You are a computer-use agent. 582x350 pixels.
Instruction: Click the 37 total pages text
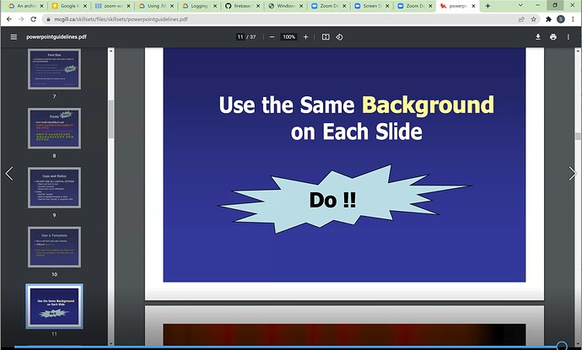tap(253, 37)
